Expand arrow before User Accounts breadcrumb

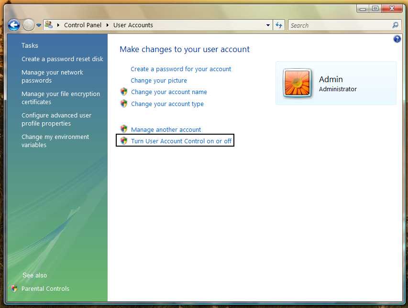pyautogui.click(x=107, y=25)
